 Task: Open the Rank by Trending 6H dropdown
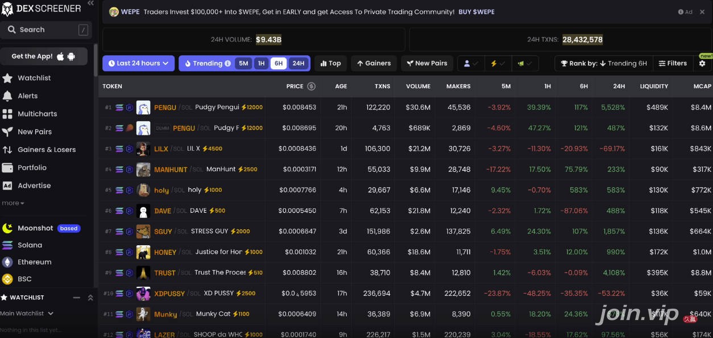(x=603, y=64)
